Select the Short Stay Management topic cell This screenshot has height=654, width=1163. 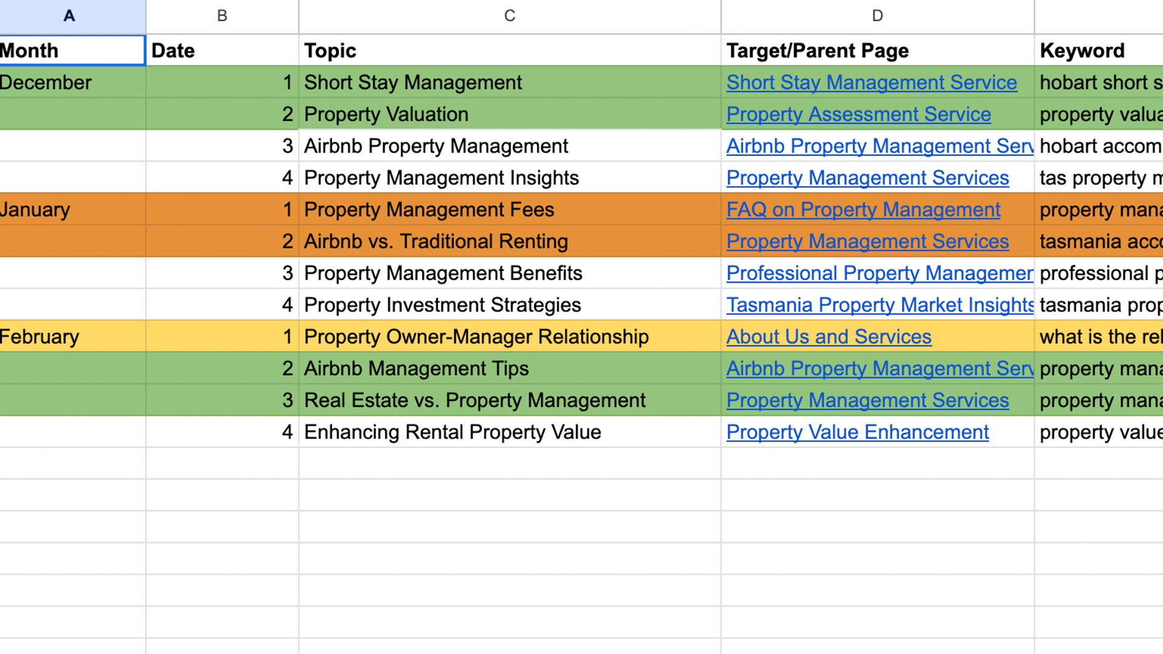coord(509,82)
